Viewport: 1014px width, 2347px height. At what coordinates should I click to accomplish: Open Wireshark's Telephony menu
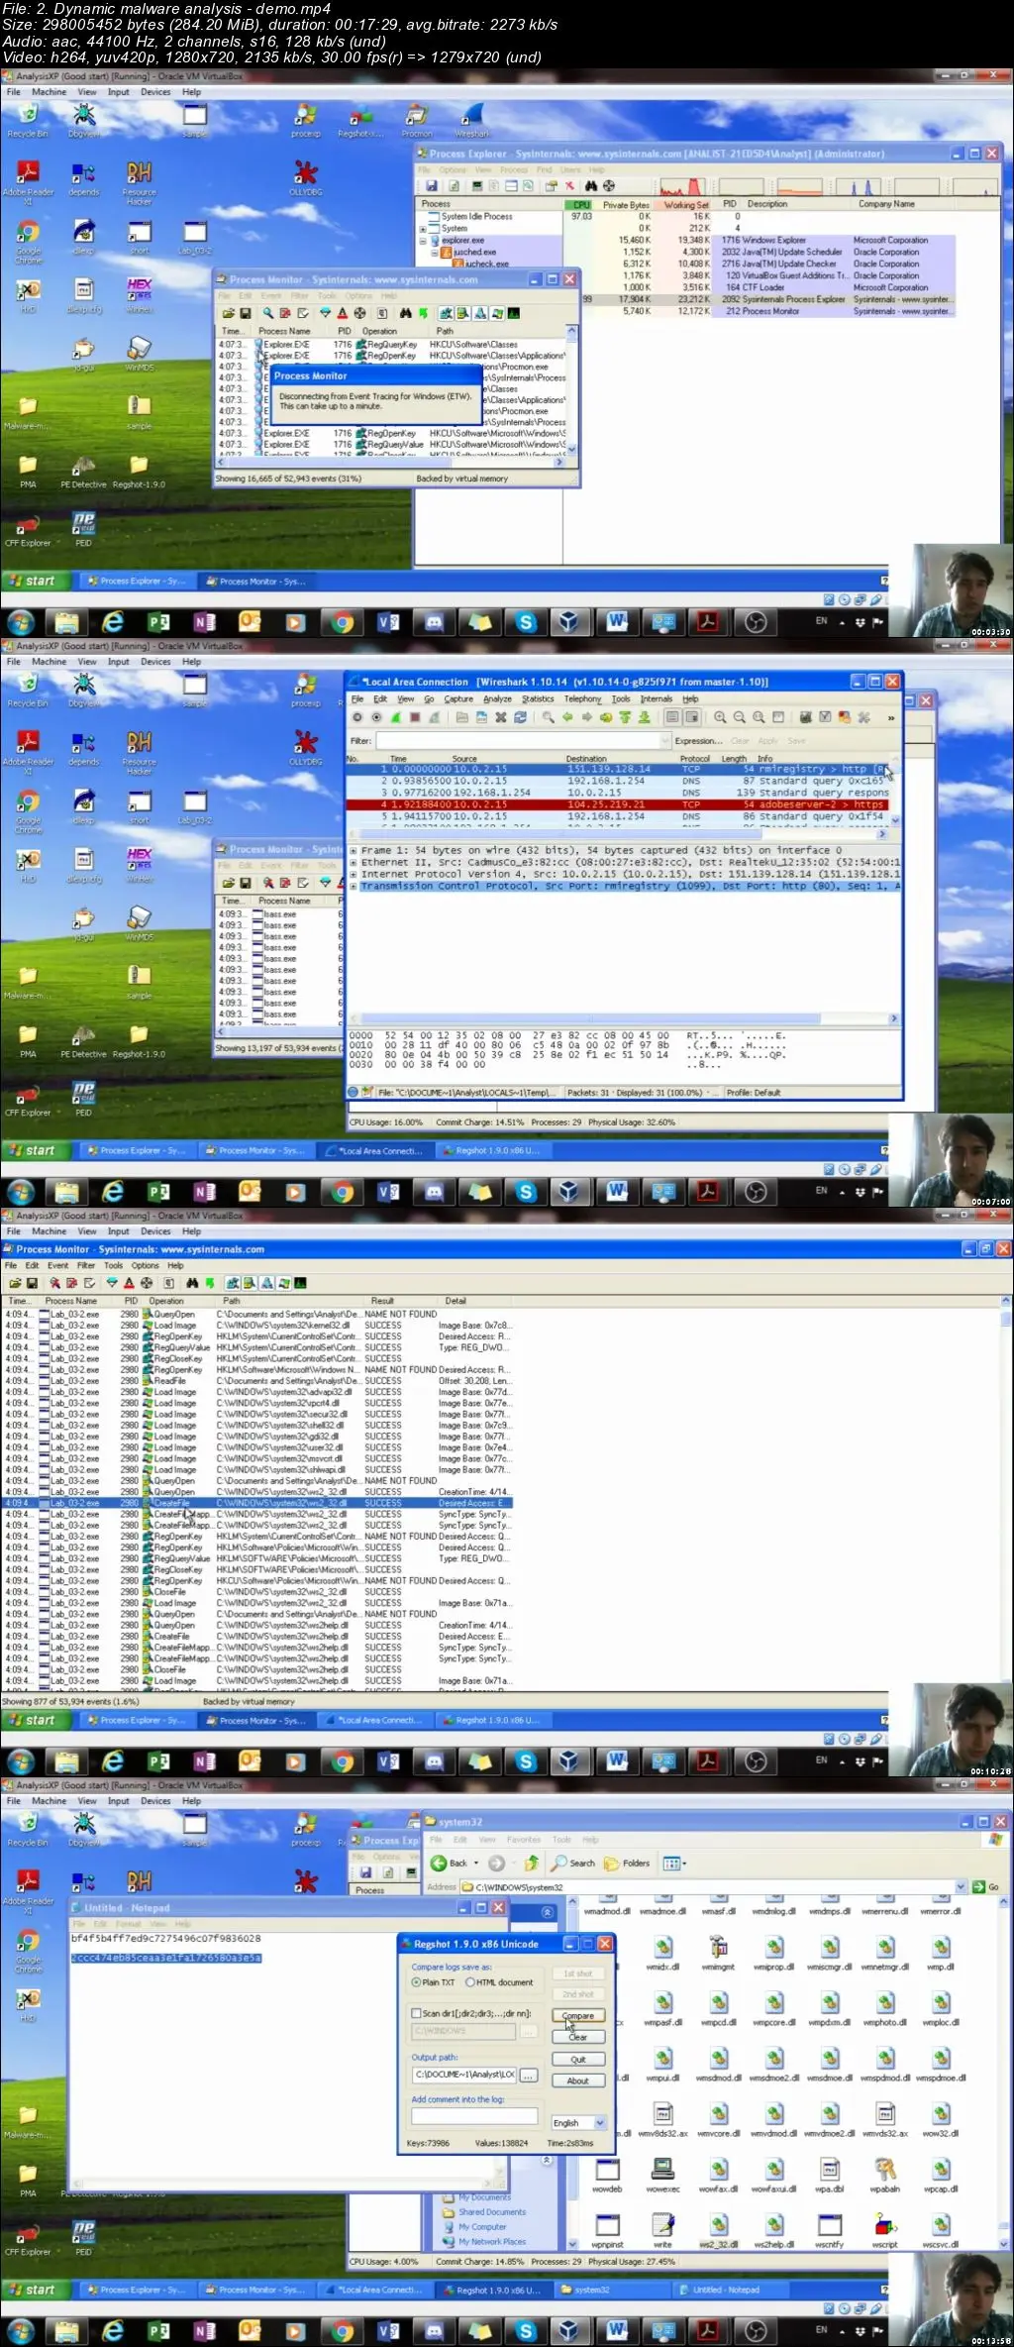pyautogui.click(x=582, y=698)
